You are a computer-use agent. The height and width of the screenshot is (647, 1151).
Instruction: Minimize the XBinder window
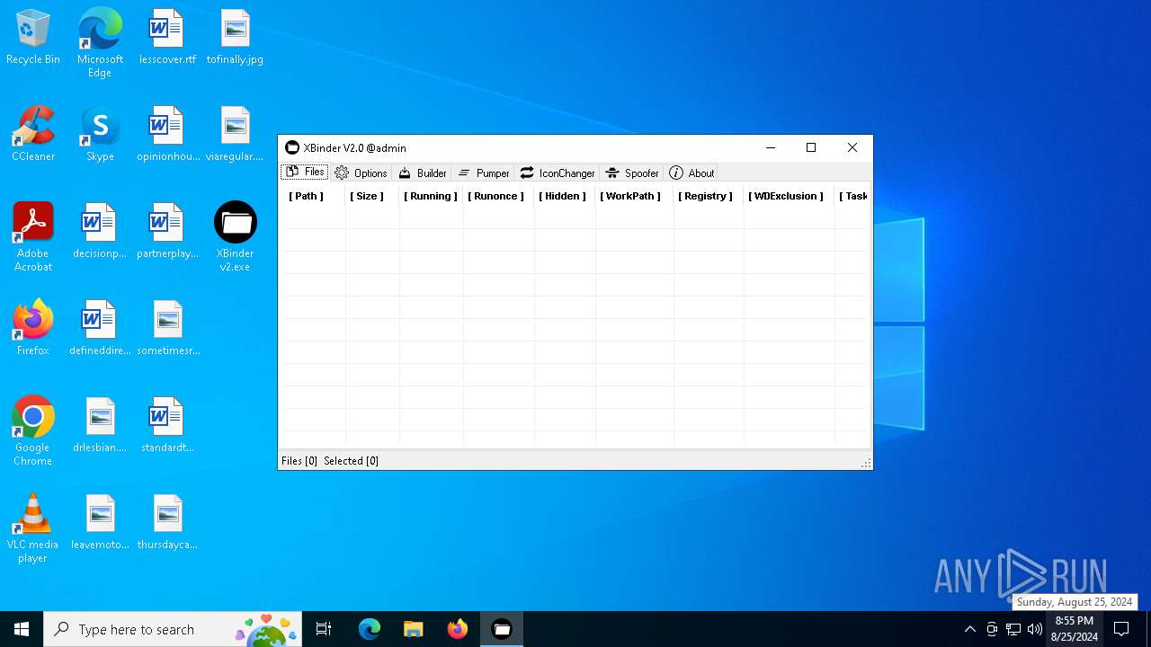coord(771,147)
